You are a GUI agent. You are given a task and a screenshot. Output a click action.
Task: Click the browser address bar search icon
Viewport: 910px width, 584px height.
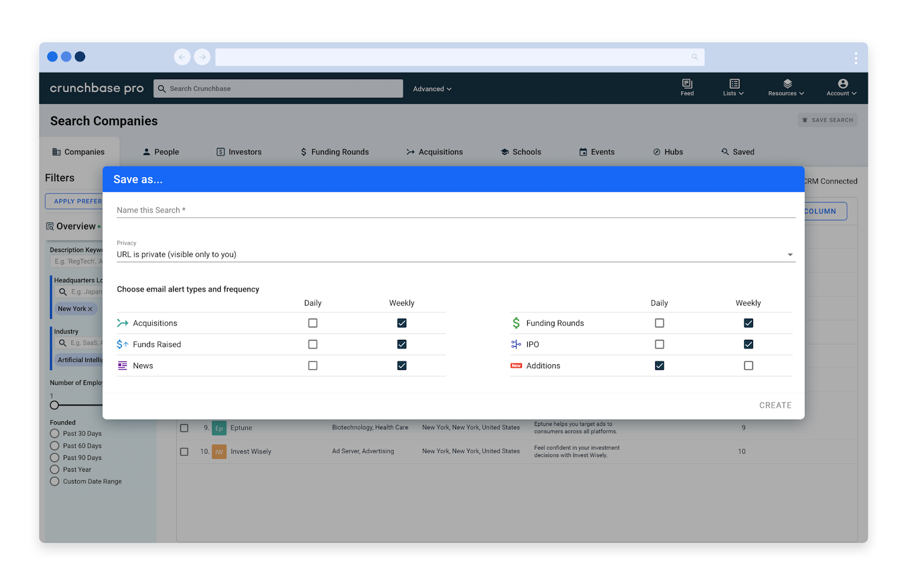(x=694, y=57)
